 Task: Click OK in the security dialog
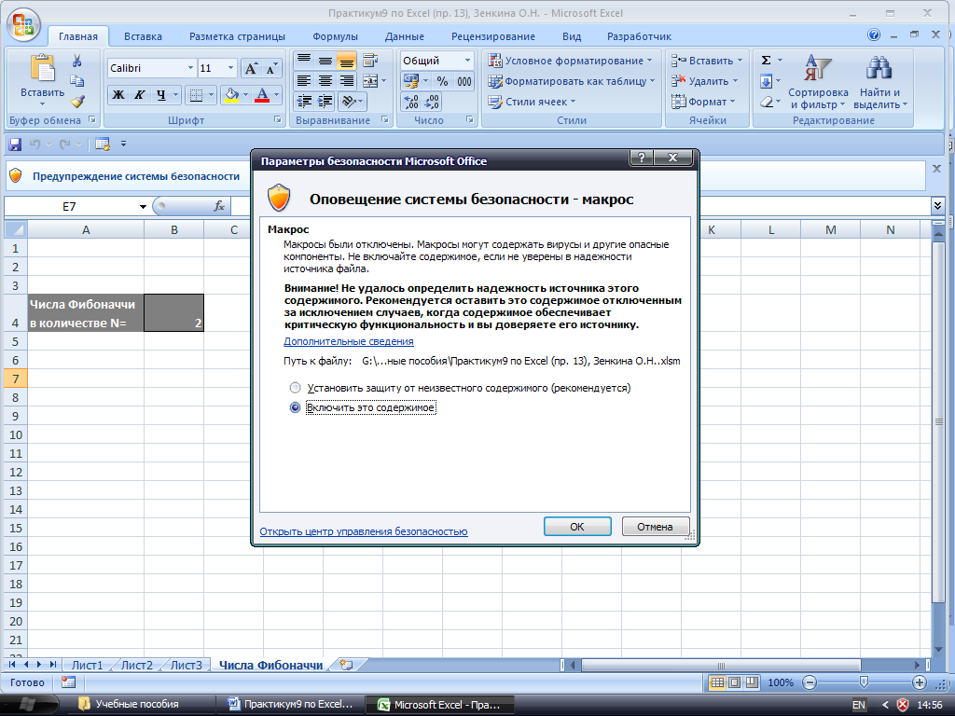(576, 527)
